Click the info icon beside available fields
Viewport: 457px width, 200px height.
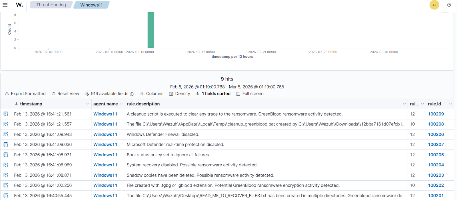point(132,94)
